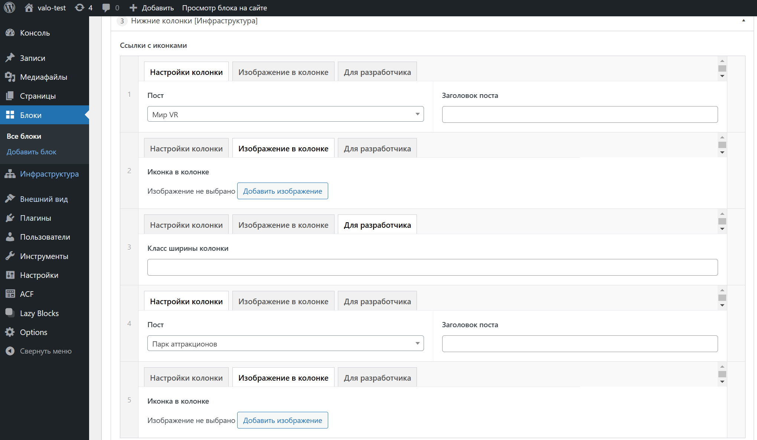This screenshot has height=440, width=757.
Task: Switch row 2 to Настройки колонки tab
Action: tap(186, 148)
